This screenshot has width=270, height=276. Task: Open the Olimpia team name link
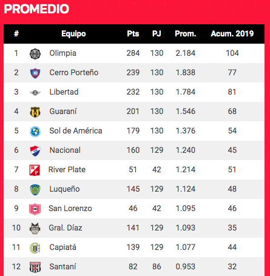point(62,53)
